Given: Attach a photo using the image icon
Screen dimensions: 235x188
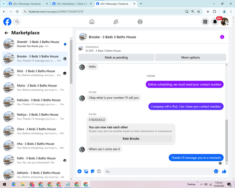Looking at the screenshot, I should tap(86, 172).
